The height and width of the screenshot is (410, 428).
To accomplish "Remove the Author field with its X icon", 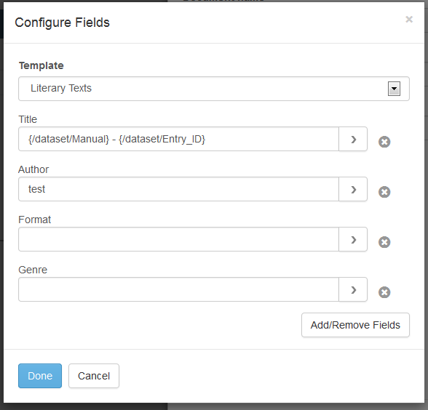I will coord(384,192).
